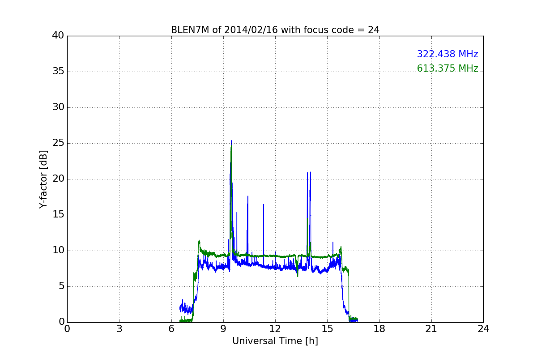Click the y-axis tick label 35
This screenshot has width=537, height=358.
58,72
